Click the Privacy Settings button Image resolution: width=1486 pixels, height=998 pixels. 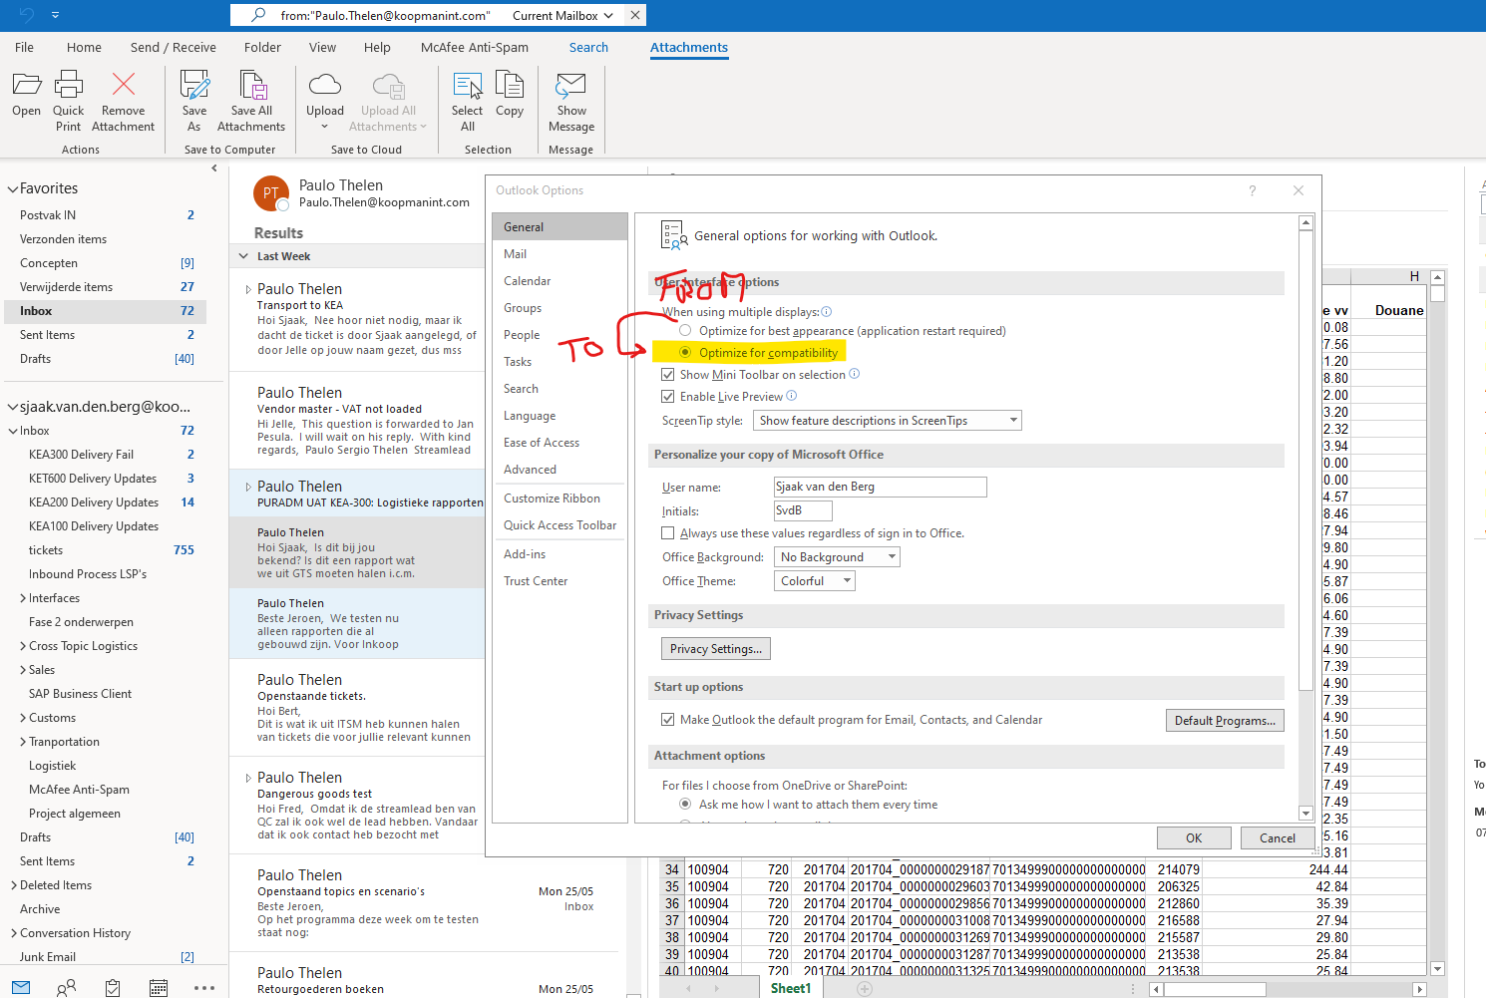716,649
